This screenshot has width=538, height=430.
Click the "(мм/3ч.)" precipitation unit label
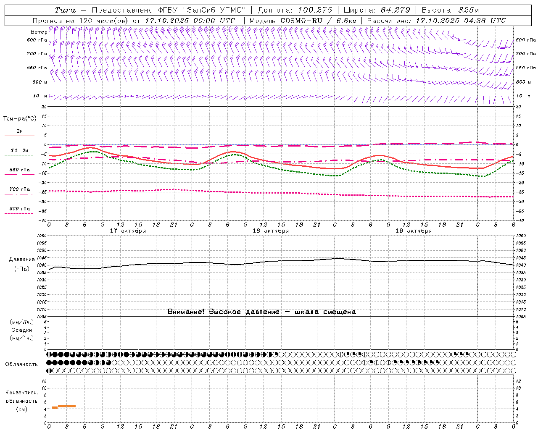coord(22,322)
